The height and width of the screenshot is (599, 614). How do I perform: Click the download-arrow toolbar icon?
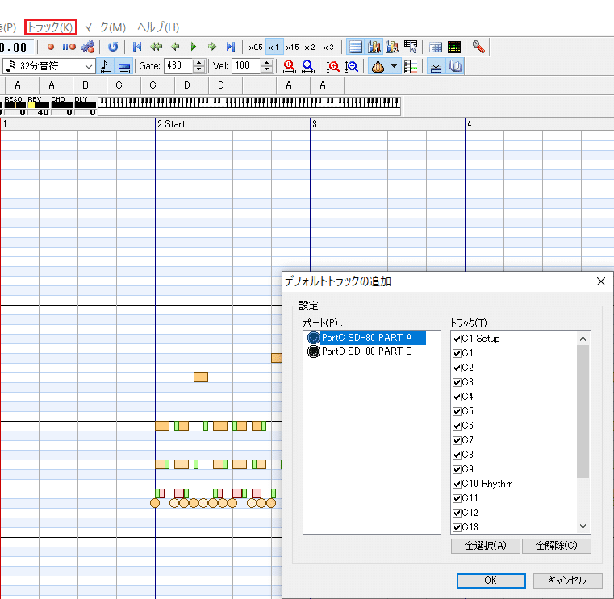click(436, 66)
